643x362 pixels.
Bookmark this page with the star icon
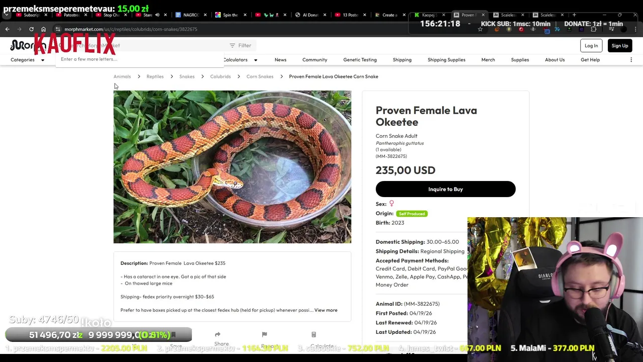point(480,29)
